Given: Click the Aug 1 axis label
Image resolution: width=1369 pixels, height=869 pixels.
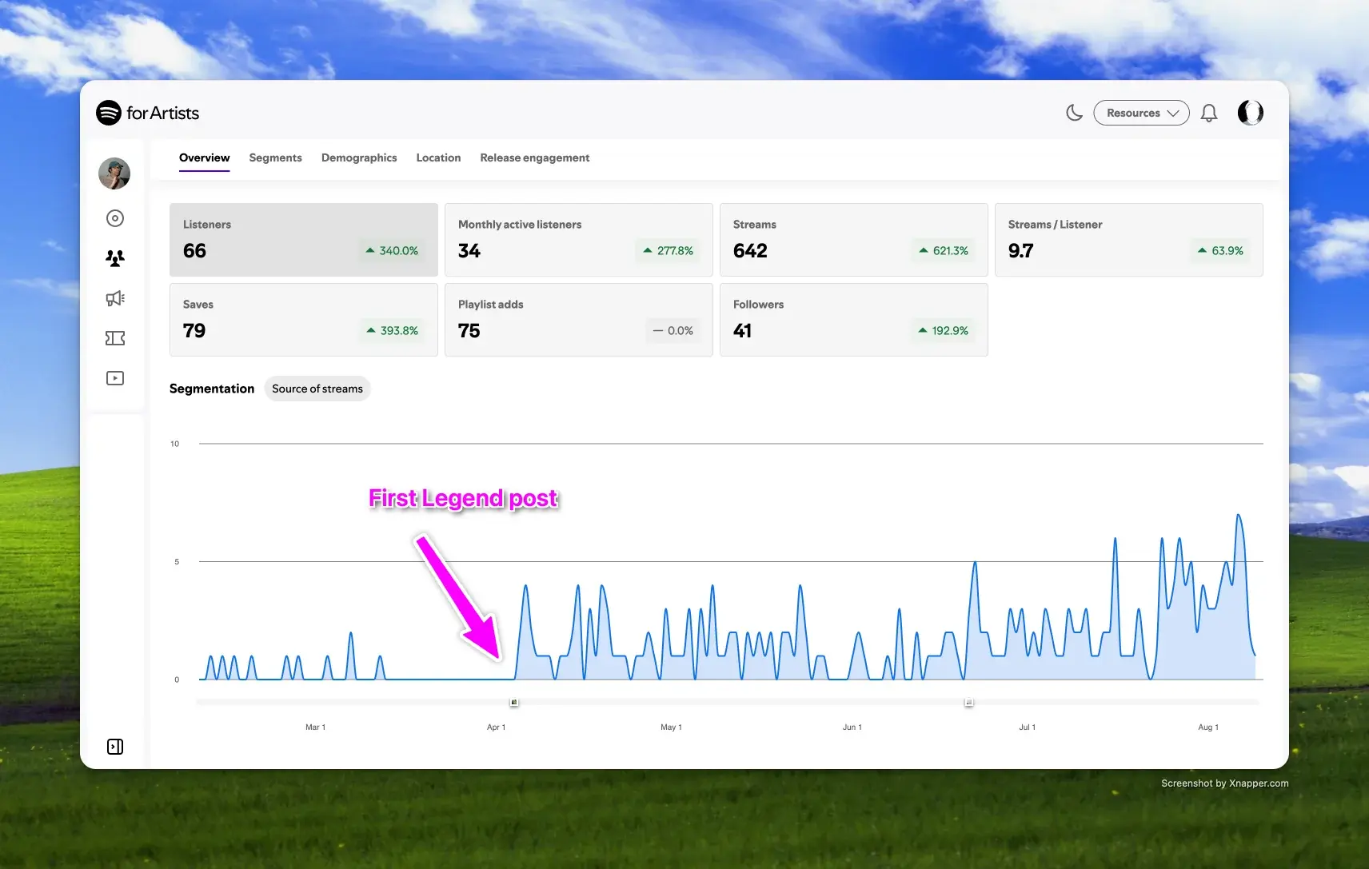Looking at the screenshot, I should pyautogui.click(x=1208, y=727).
